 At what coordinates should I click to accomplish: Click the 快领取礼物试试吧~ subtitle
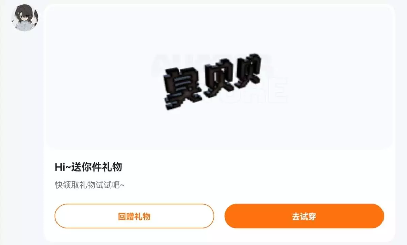pos(89,185)
